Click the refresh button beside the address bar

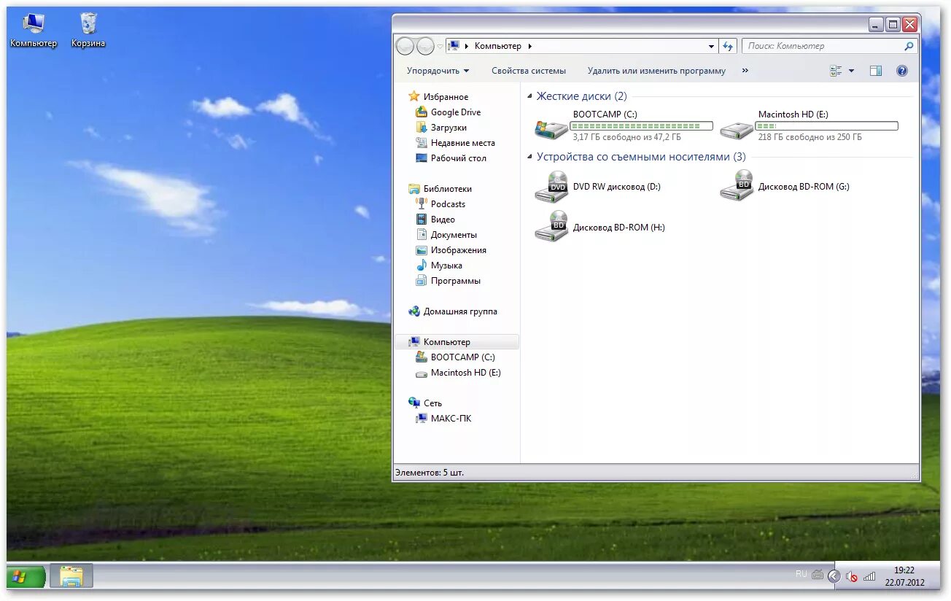coord(727,46)
